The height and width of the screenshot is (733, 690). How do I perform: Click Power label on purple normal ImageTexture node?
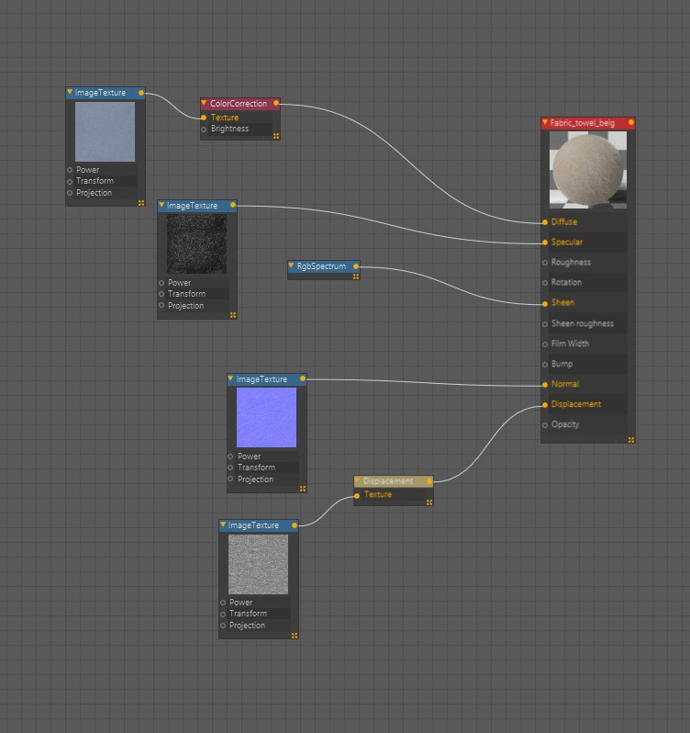pyautogui.click(x=249, y=457)
